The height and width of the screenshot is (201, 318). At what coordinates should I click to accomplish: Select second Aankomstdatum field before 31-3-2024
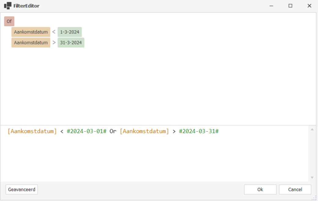[31, 43]
